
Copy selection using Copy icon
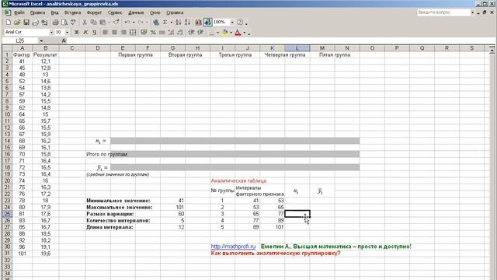click(x=93, y=23)
